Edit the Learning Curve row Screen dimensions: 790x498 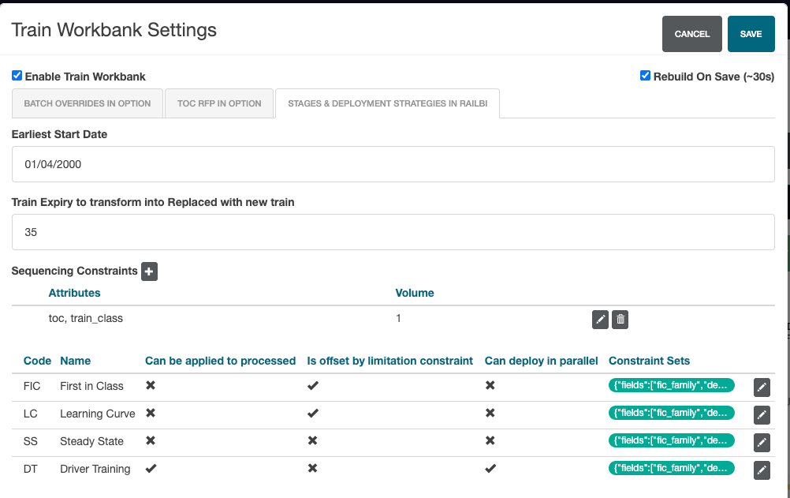[x=761, y=414]
